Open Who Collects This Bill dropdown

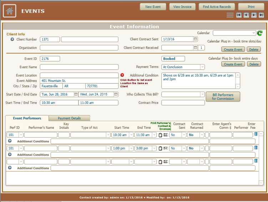point(202,94)
